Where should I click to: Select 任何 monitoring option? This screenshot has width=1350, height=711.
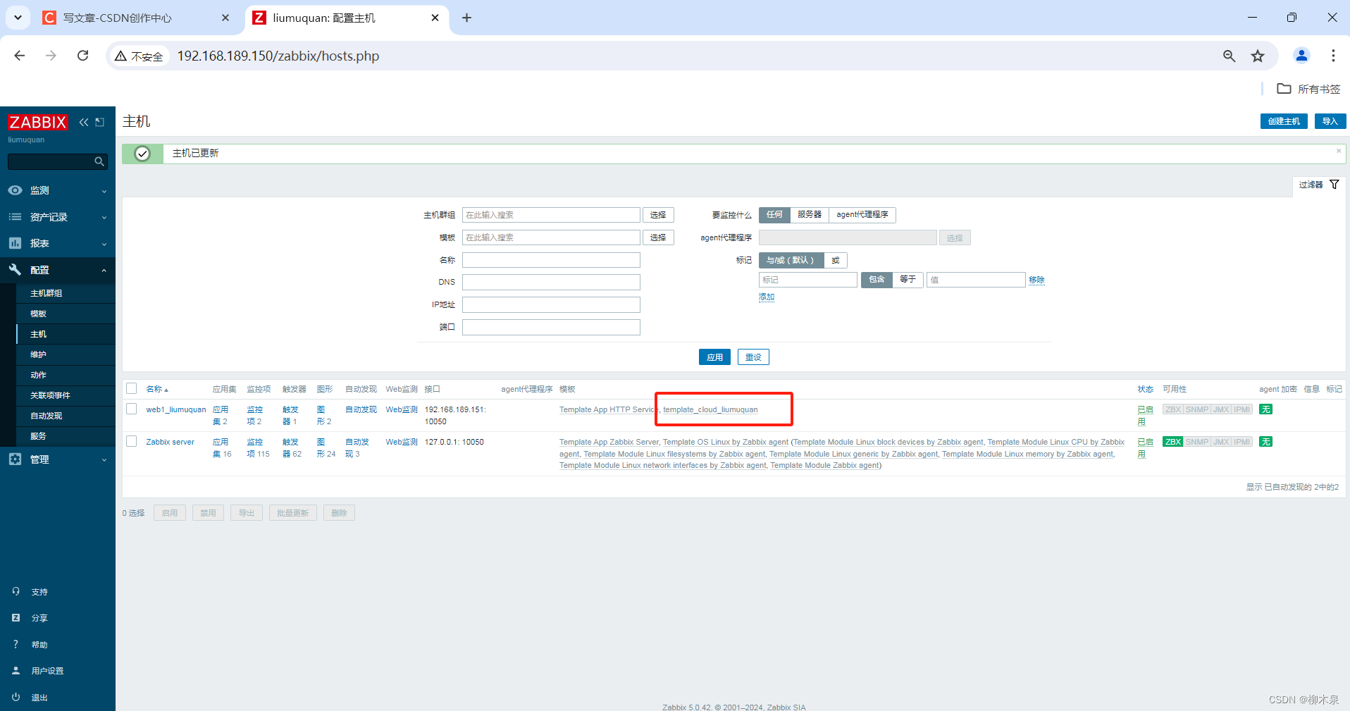[x=774, y=215]
